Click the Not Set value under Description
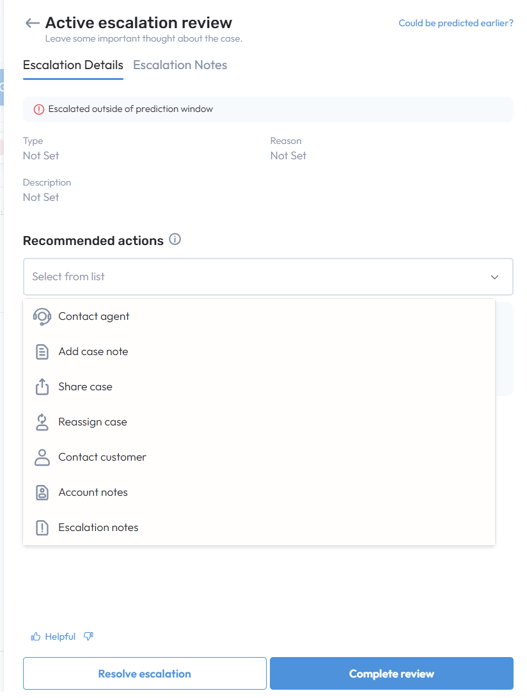This screenshot has height=698, width=527. coord(41,197)
